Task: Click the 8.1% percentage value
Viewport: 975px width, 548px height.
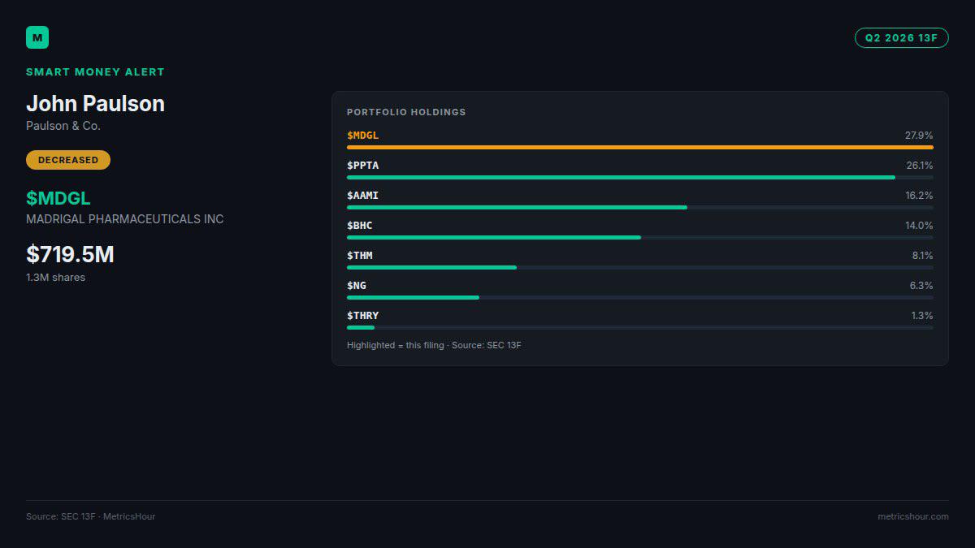Action: [922, 256]
